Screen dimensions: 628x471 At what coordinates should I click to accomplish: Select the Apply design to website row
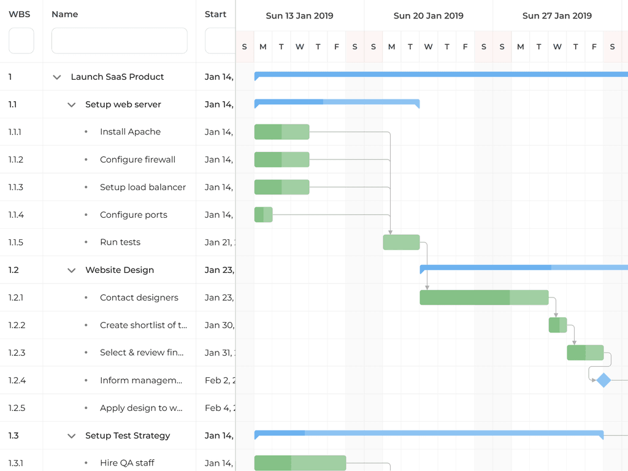pos(141,408)
